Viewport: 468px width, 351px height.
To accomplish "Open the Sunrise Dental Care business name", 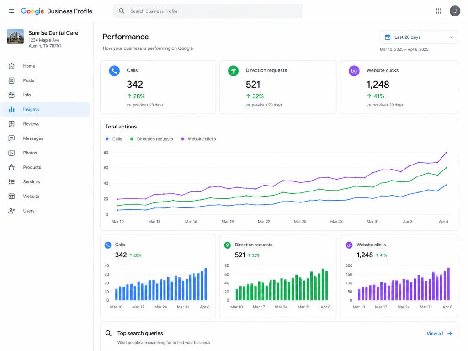I will [53, 33].
